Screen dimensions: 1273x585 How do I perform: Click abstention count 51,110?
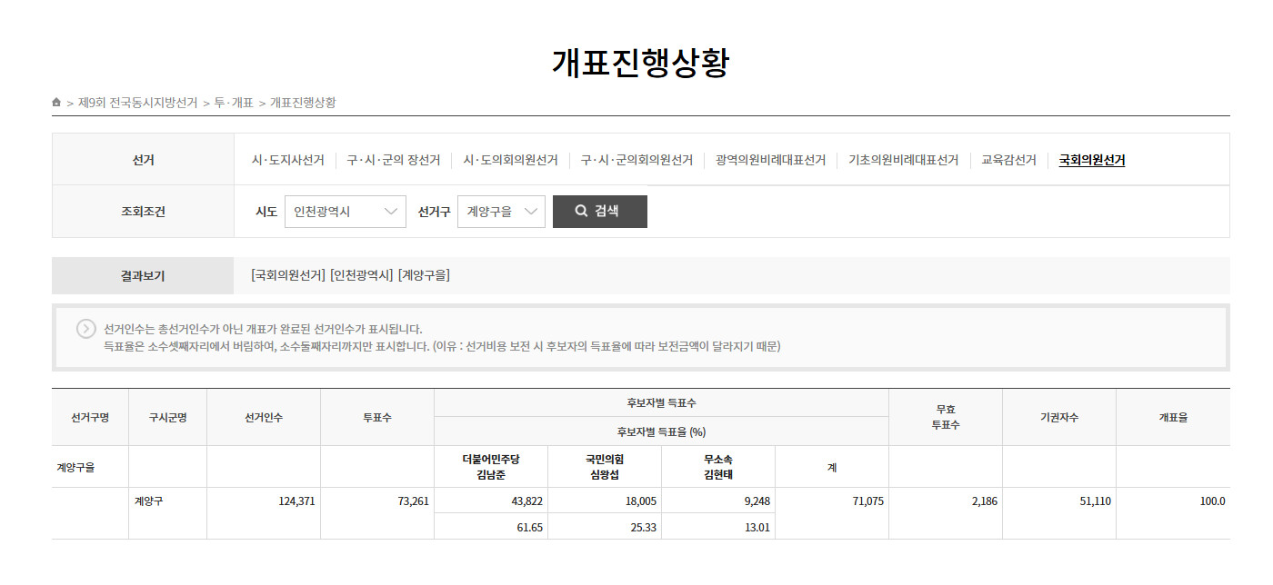click(1095, 501)
